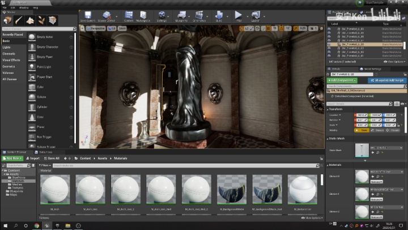Open the Static Mesh asset dropdown

click(x=386, y=148)
